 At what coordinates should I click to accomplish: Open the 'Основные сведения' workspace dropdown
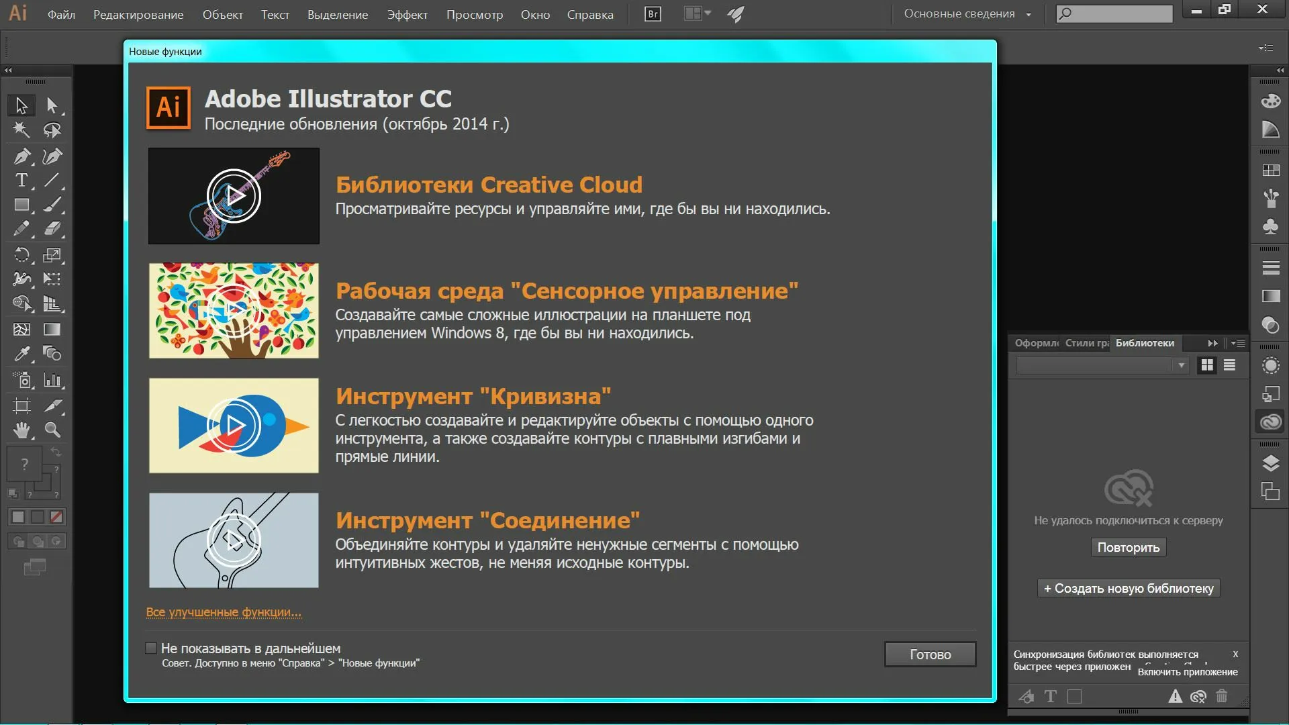[967, 14]
